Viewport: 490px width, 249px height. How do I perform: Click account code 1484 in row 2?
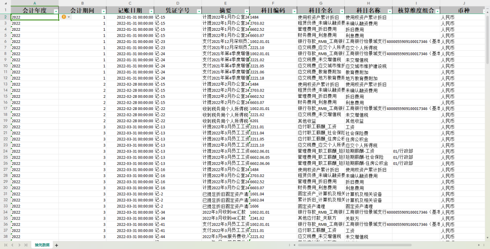click(273, 17)
